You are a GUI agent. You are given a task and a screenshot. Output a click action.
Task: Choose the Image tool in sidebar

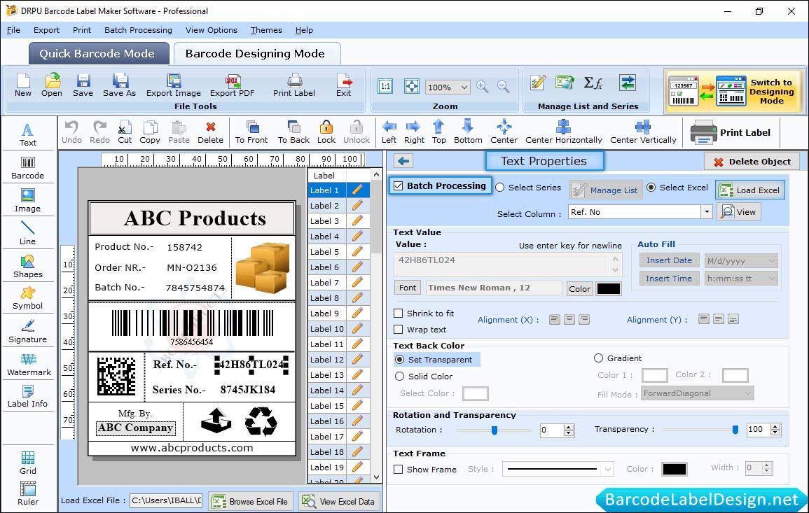point(28,201)
